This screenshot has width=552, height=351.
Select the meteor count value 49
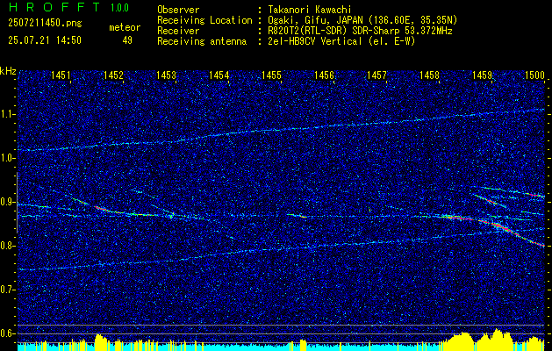(127, 40)
